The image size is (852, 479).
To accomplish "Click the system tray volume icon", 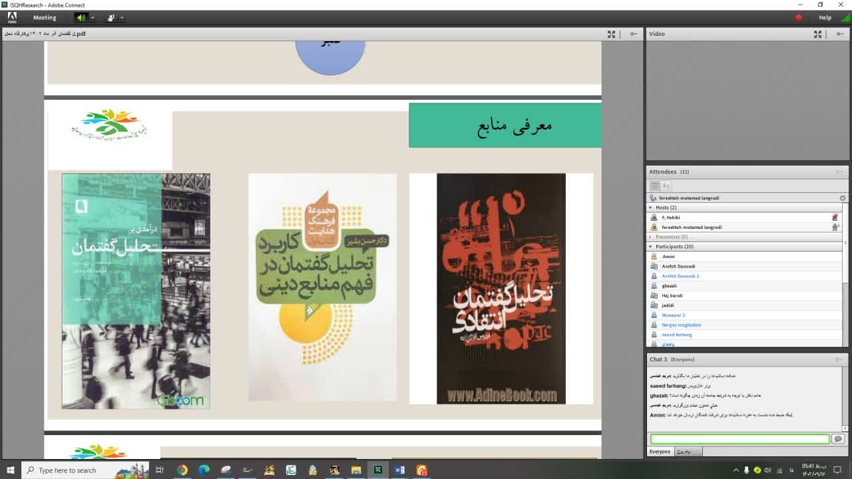I will pos(767,470).
